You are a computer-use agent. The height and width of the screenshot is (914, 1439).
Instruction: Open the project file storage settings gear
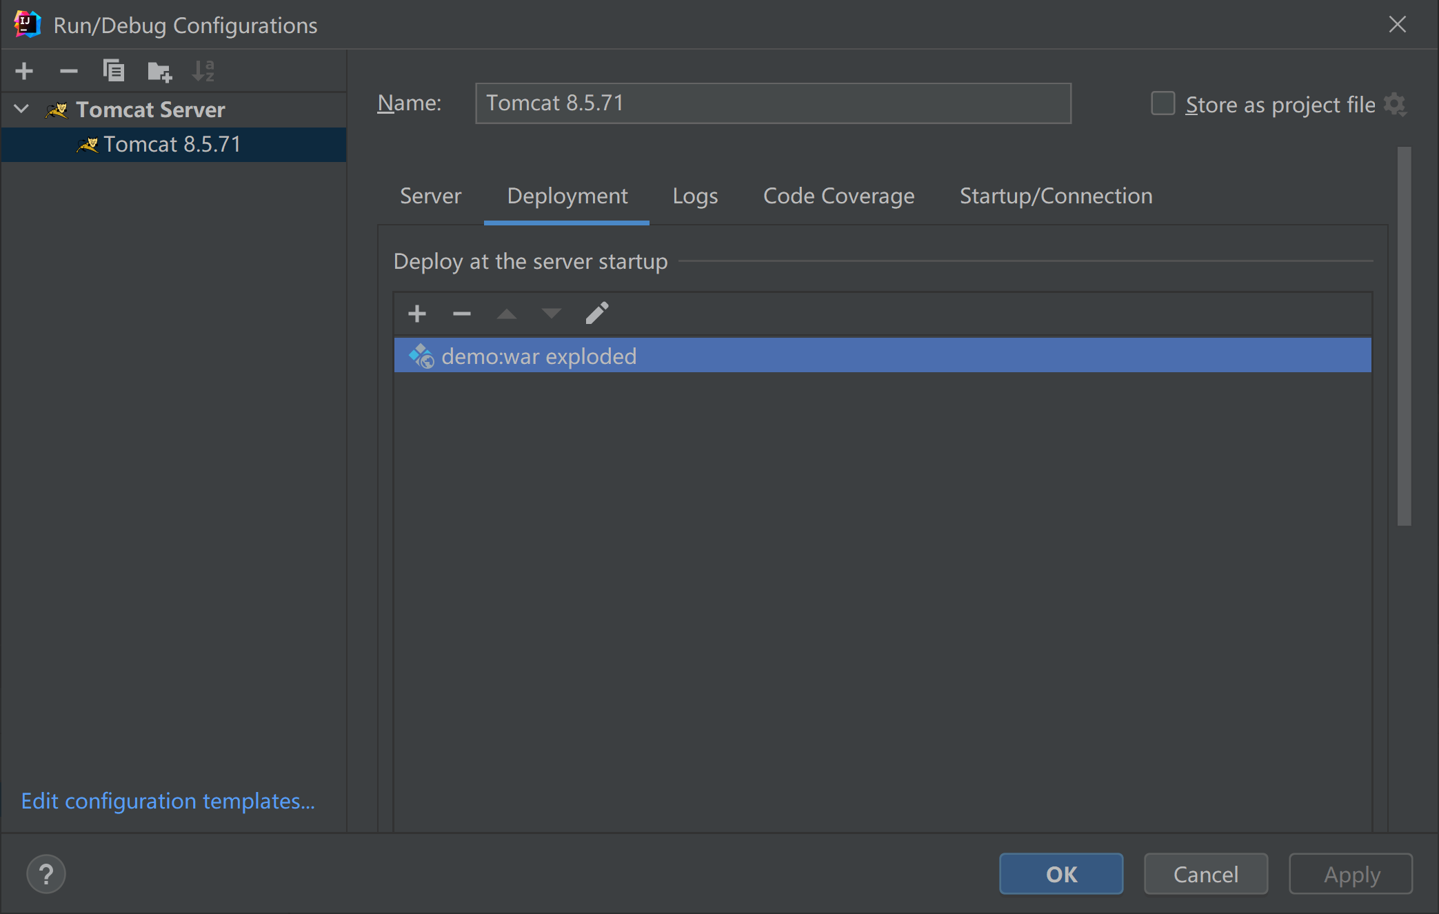click(x=1395, y=105)
